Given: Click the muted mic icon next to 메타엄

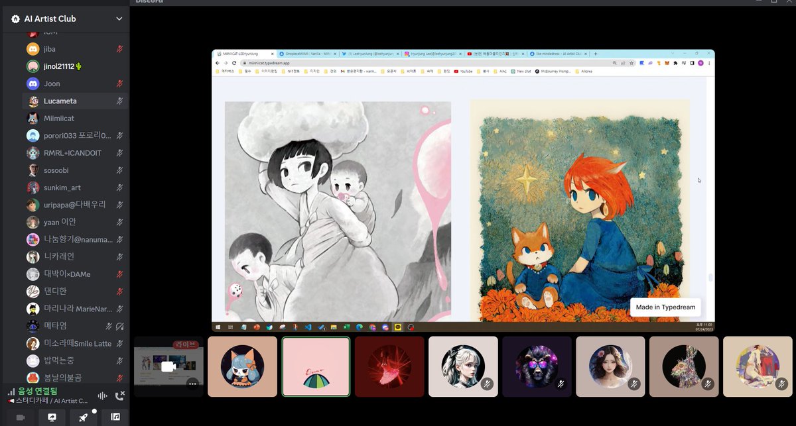Looking at the screenshot, I should [x=109, y=326].
